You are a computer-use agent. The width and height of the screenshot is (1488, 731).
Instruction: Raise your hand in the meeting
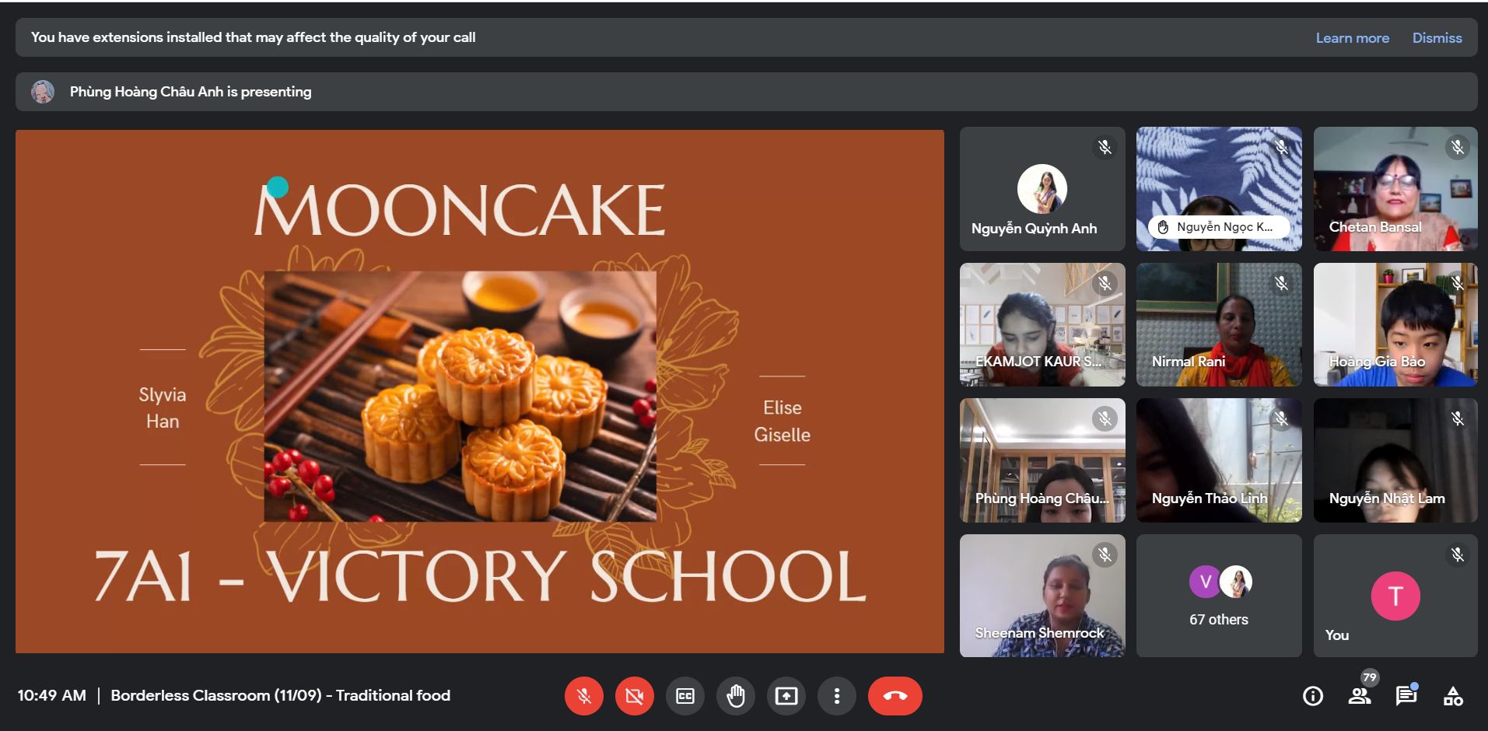[736, 696]
